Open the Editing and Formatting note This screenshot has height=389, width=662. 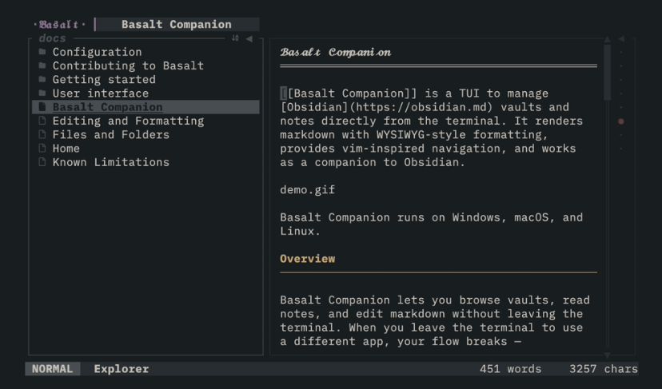[x=128, y=121]
